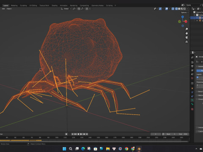Select material preview viewport shading
This screenshot has width=203, height=152.
click(x=182, y=9)
